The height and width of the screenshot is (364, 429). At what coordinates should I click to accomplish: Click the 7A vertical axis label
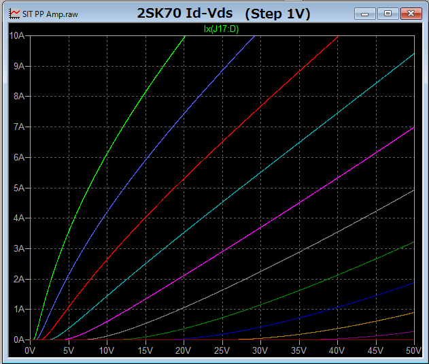pos(19,127)
